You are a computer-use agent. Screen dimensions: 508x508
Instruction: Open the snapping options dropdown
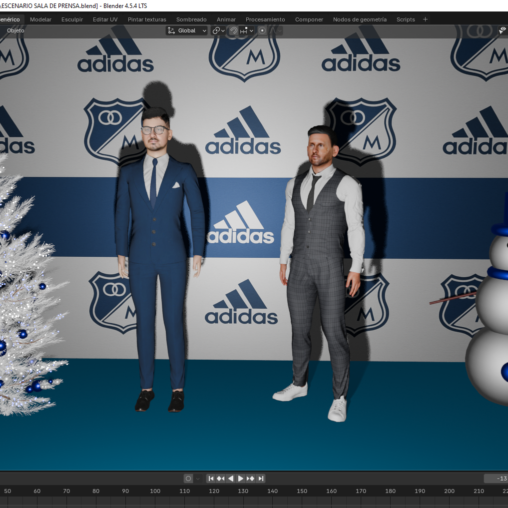tap(247, 30)
